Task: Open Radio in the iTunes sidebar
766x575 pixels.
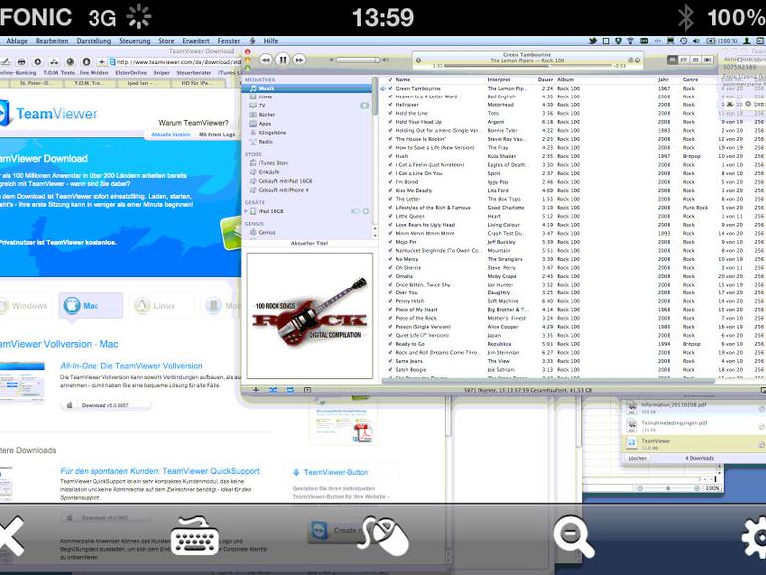Action: (307, 141)
